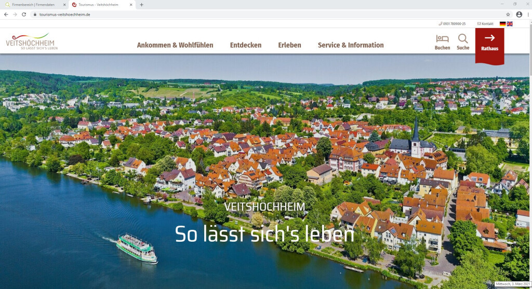Open the Chrome three-dot menu
The width and height of the screenshot is (532, 289).
pos(527,15)
